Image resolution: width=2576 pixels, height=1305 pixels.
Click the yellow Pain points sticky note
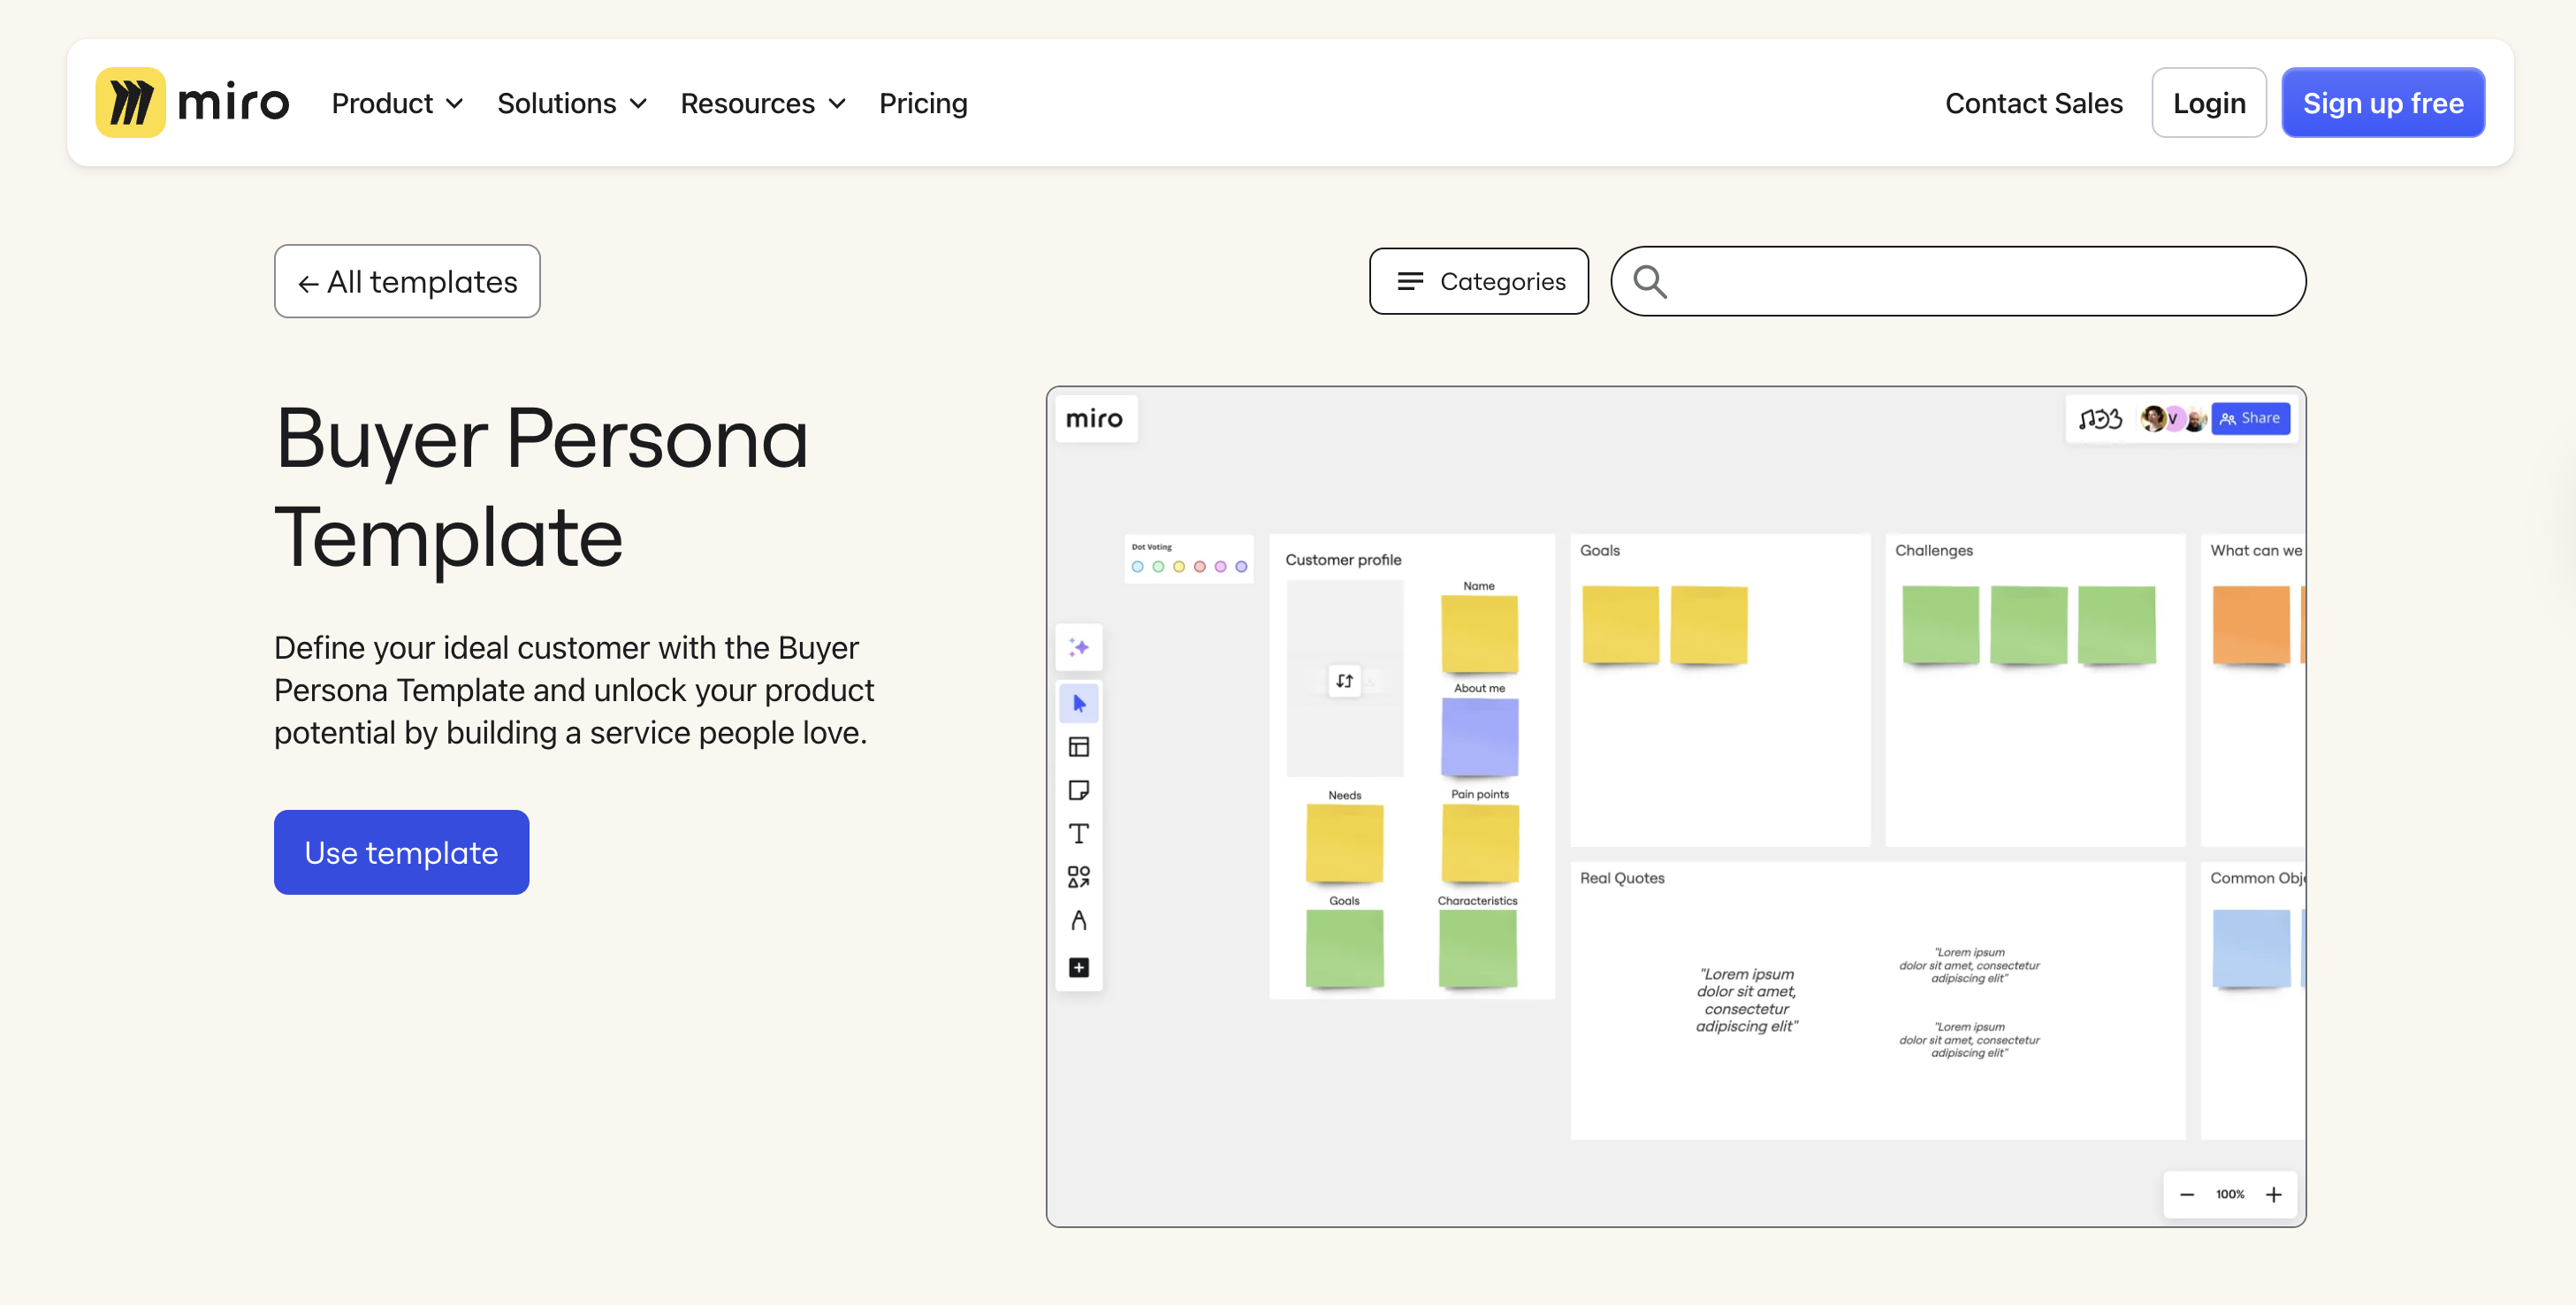(1480, 843)
